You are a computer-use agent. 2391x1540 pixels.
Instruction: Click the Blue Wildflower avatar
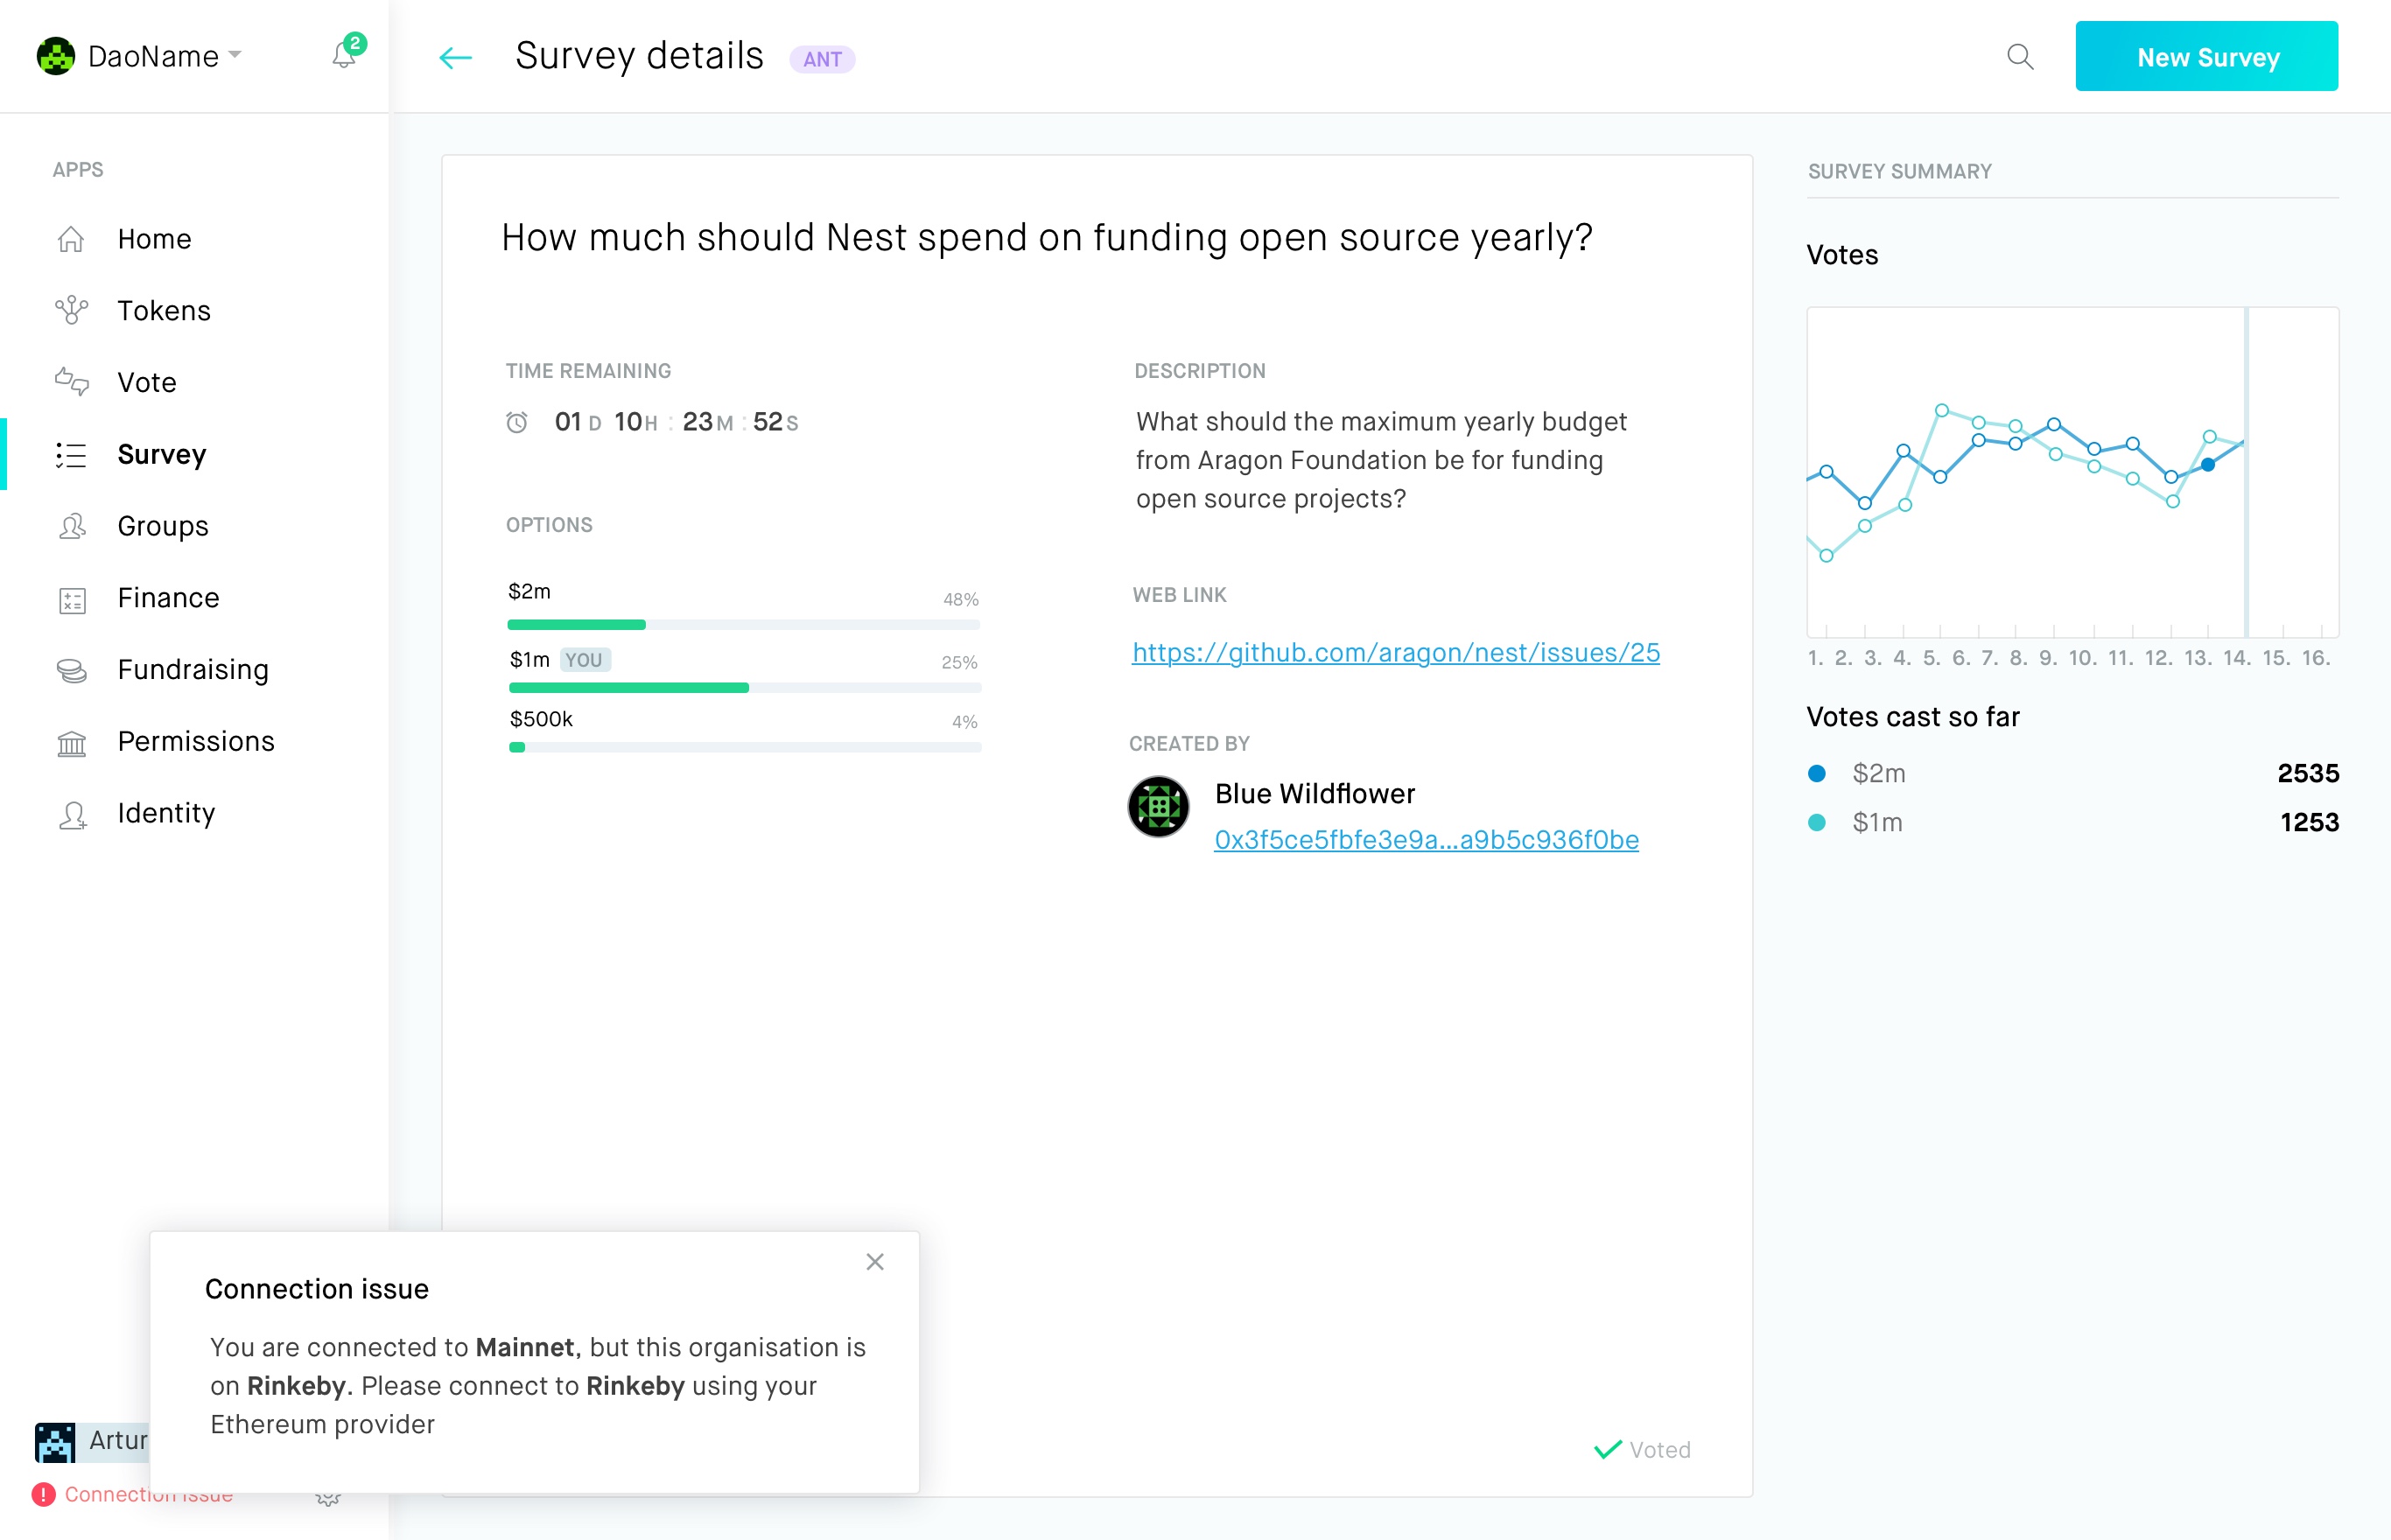point(1158,806)
